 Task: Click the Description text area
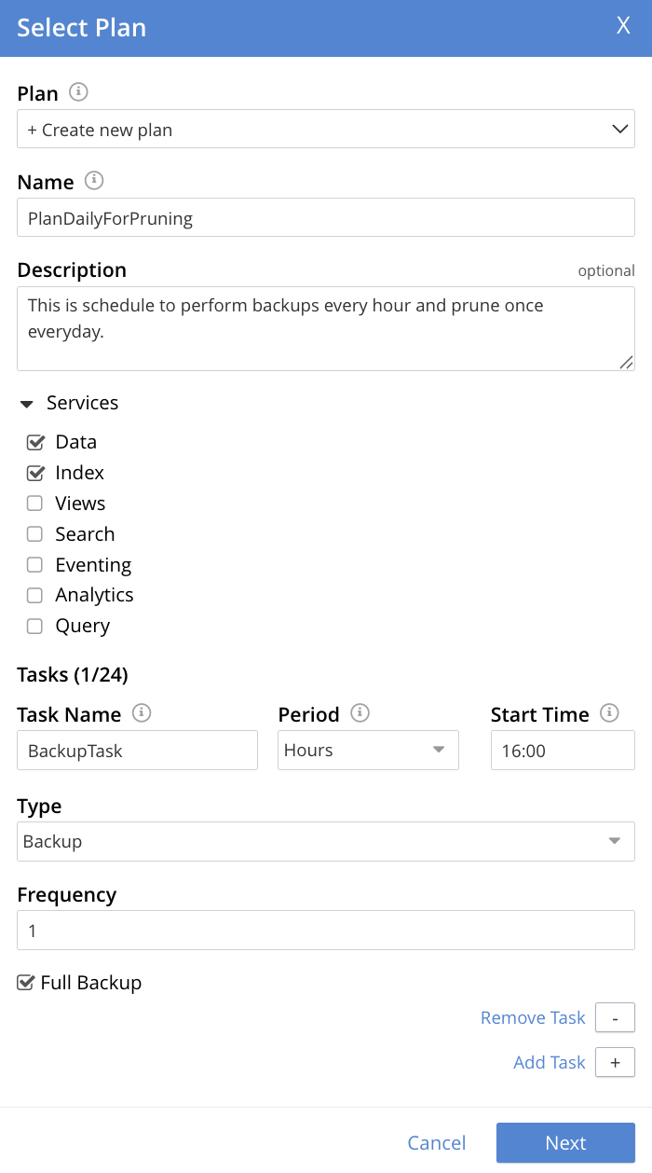[x=326, y=328]
